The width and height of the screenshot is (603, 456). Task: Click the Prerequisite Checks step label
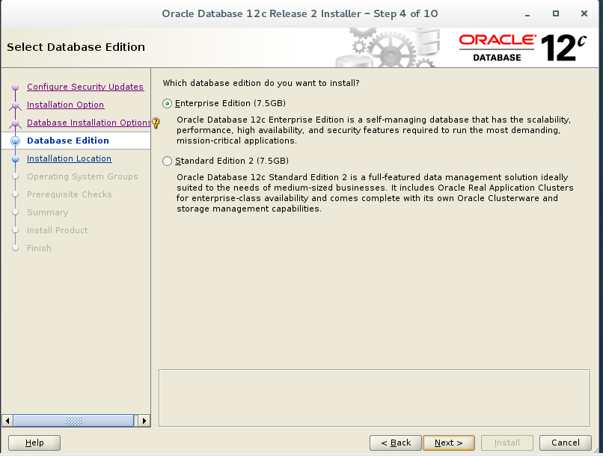[x=70, y=194]
